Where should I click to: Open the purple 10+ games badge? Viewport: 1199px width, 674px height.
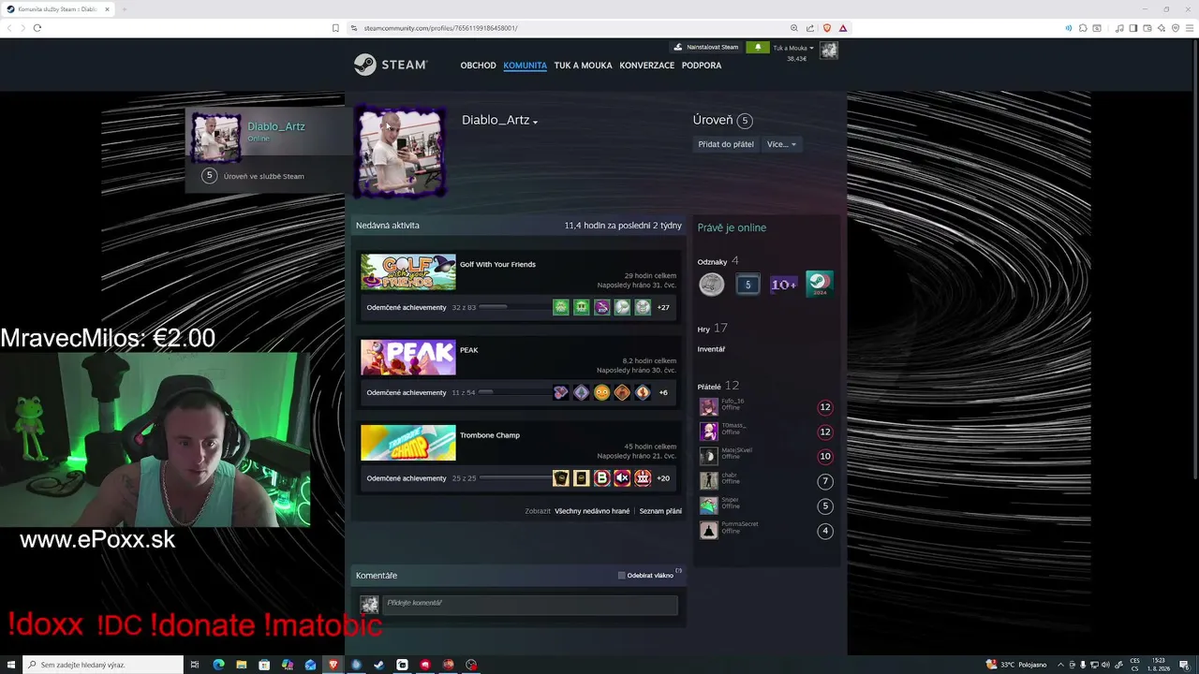click(783, 284)
